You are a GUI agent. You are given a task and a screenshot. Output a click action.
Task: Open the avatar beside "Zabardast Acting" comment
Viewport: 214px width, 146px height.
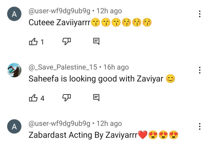coord(14,127)
